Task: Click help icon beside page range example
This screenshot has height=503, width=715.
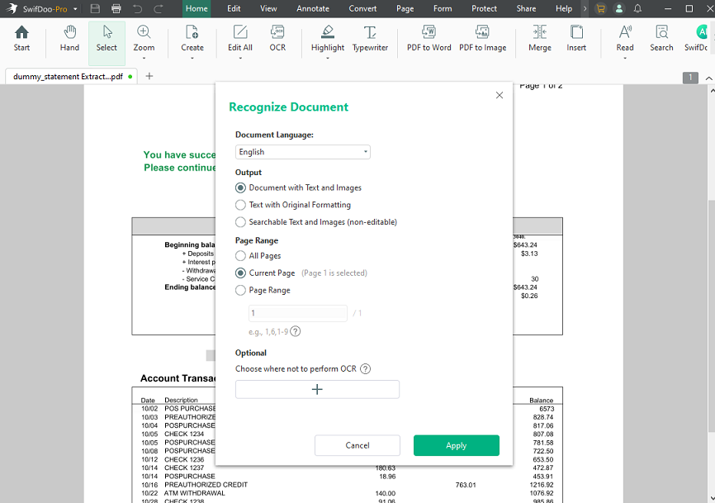Action: (x=296, y=331)
